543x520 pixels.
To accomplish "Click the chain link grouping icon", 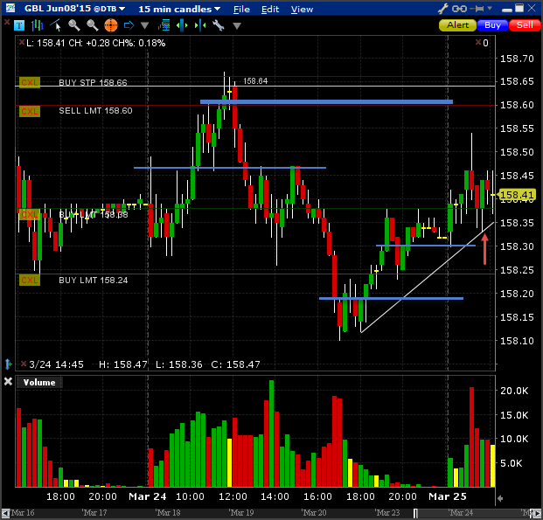I will pyautogui.click(x=460, y=9).
